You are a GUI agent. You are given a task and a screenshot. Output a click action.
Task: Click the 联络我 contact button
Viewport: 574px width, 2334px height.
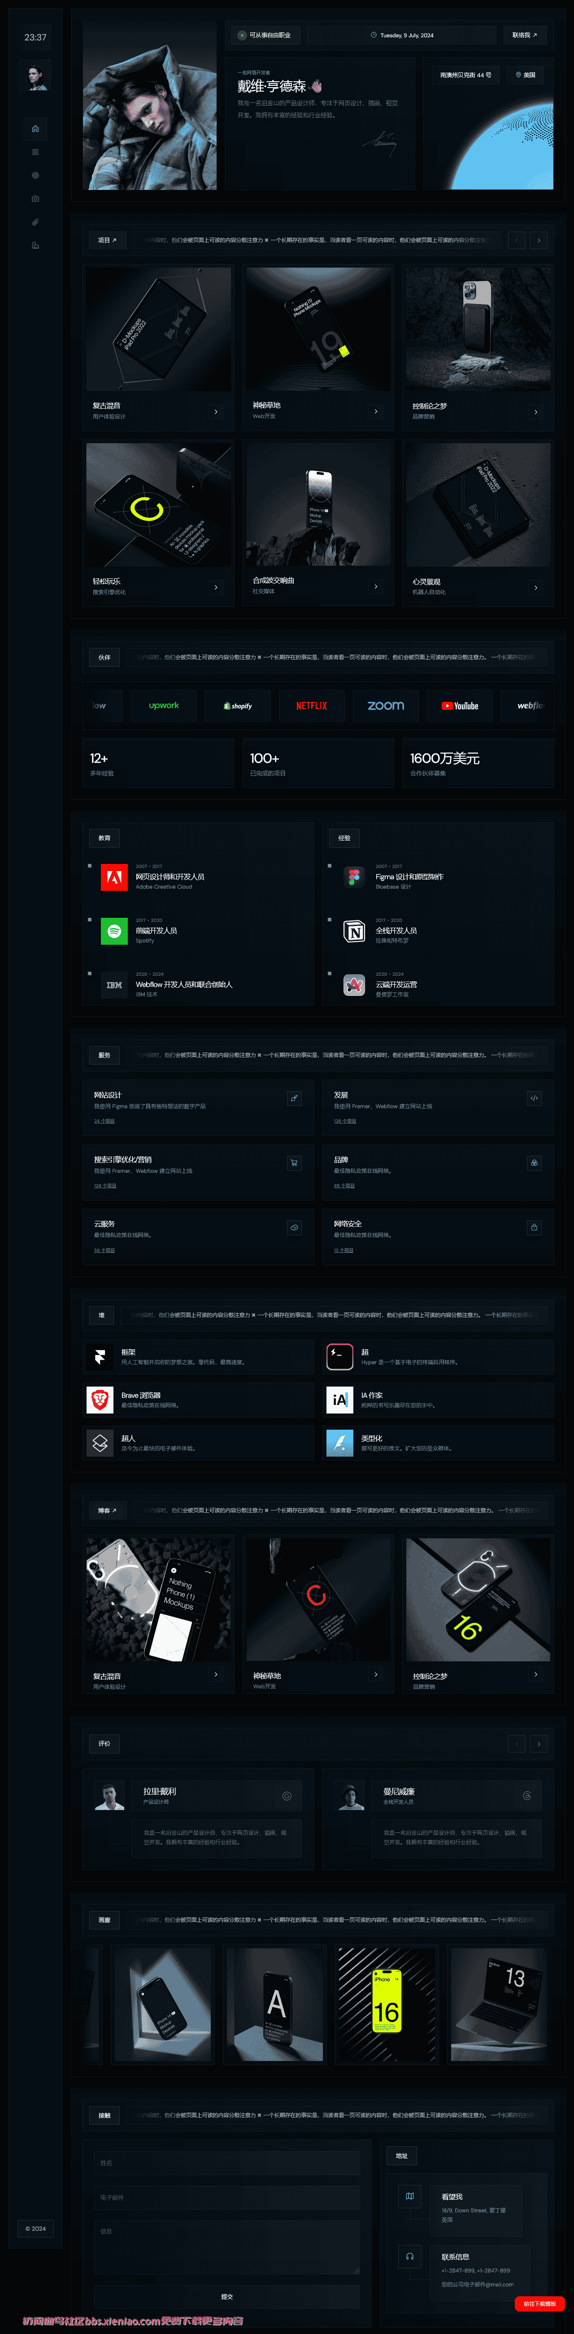click(525, 35)
